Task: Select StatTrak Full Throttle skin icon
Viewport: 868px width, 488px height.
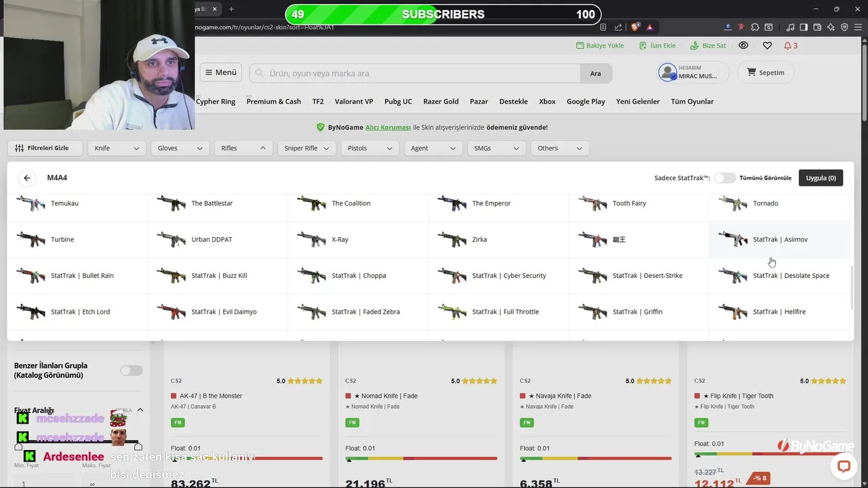Action: [452, 312]
